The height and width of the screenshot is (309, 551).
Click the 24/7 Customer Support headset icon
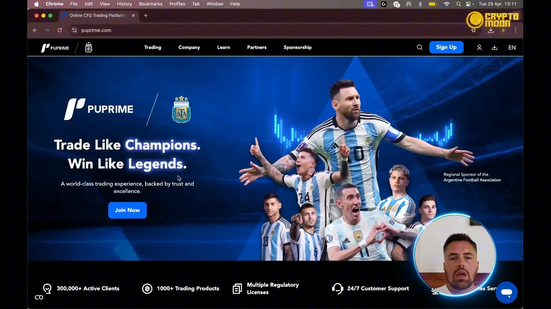coord(338,289)
